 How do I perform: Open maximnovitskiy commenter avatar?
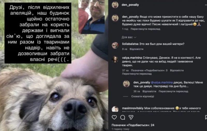115,109
